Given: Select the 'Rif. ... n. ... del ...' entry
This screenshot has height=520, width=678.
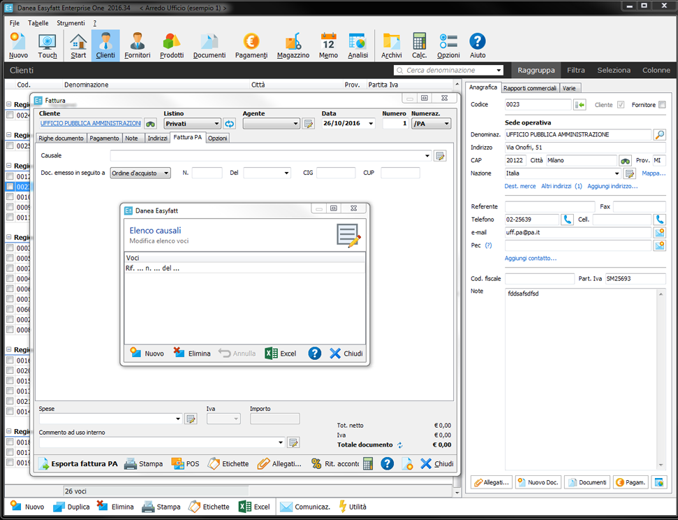Looking at the screenshot, I should (244, 268).
